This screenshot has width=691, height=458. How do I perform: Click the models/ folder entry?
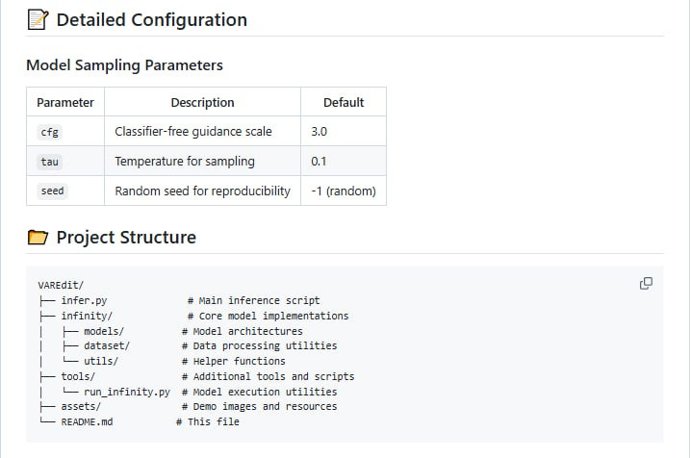point(103,331)
